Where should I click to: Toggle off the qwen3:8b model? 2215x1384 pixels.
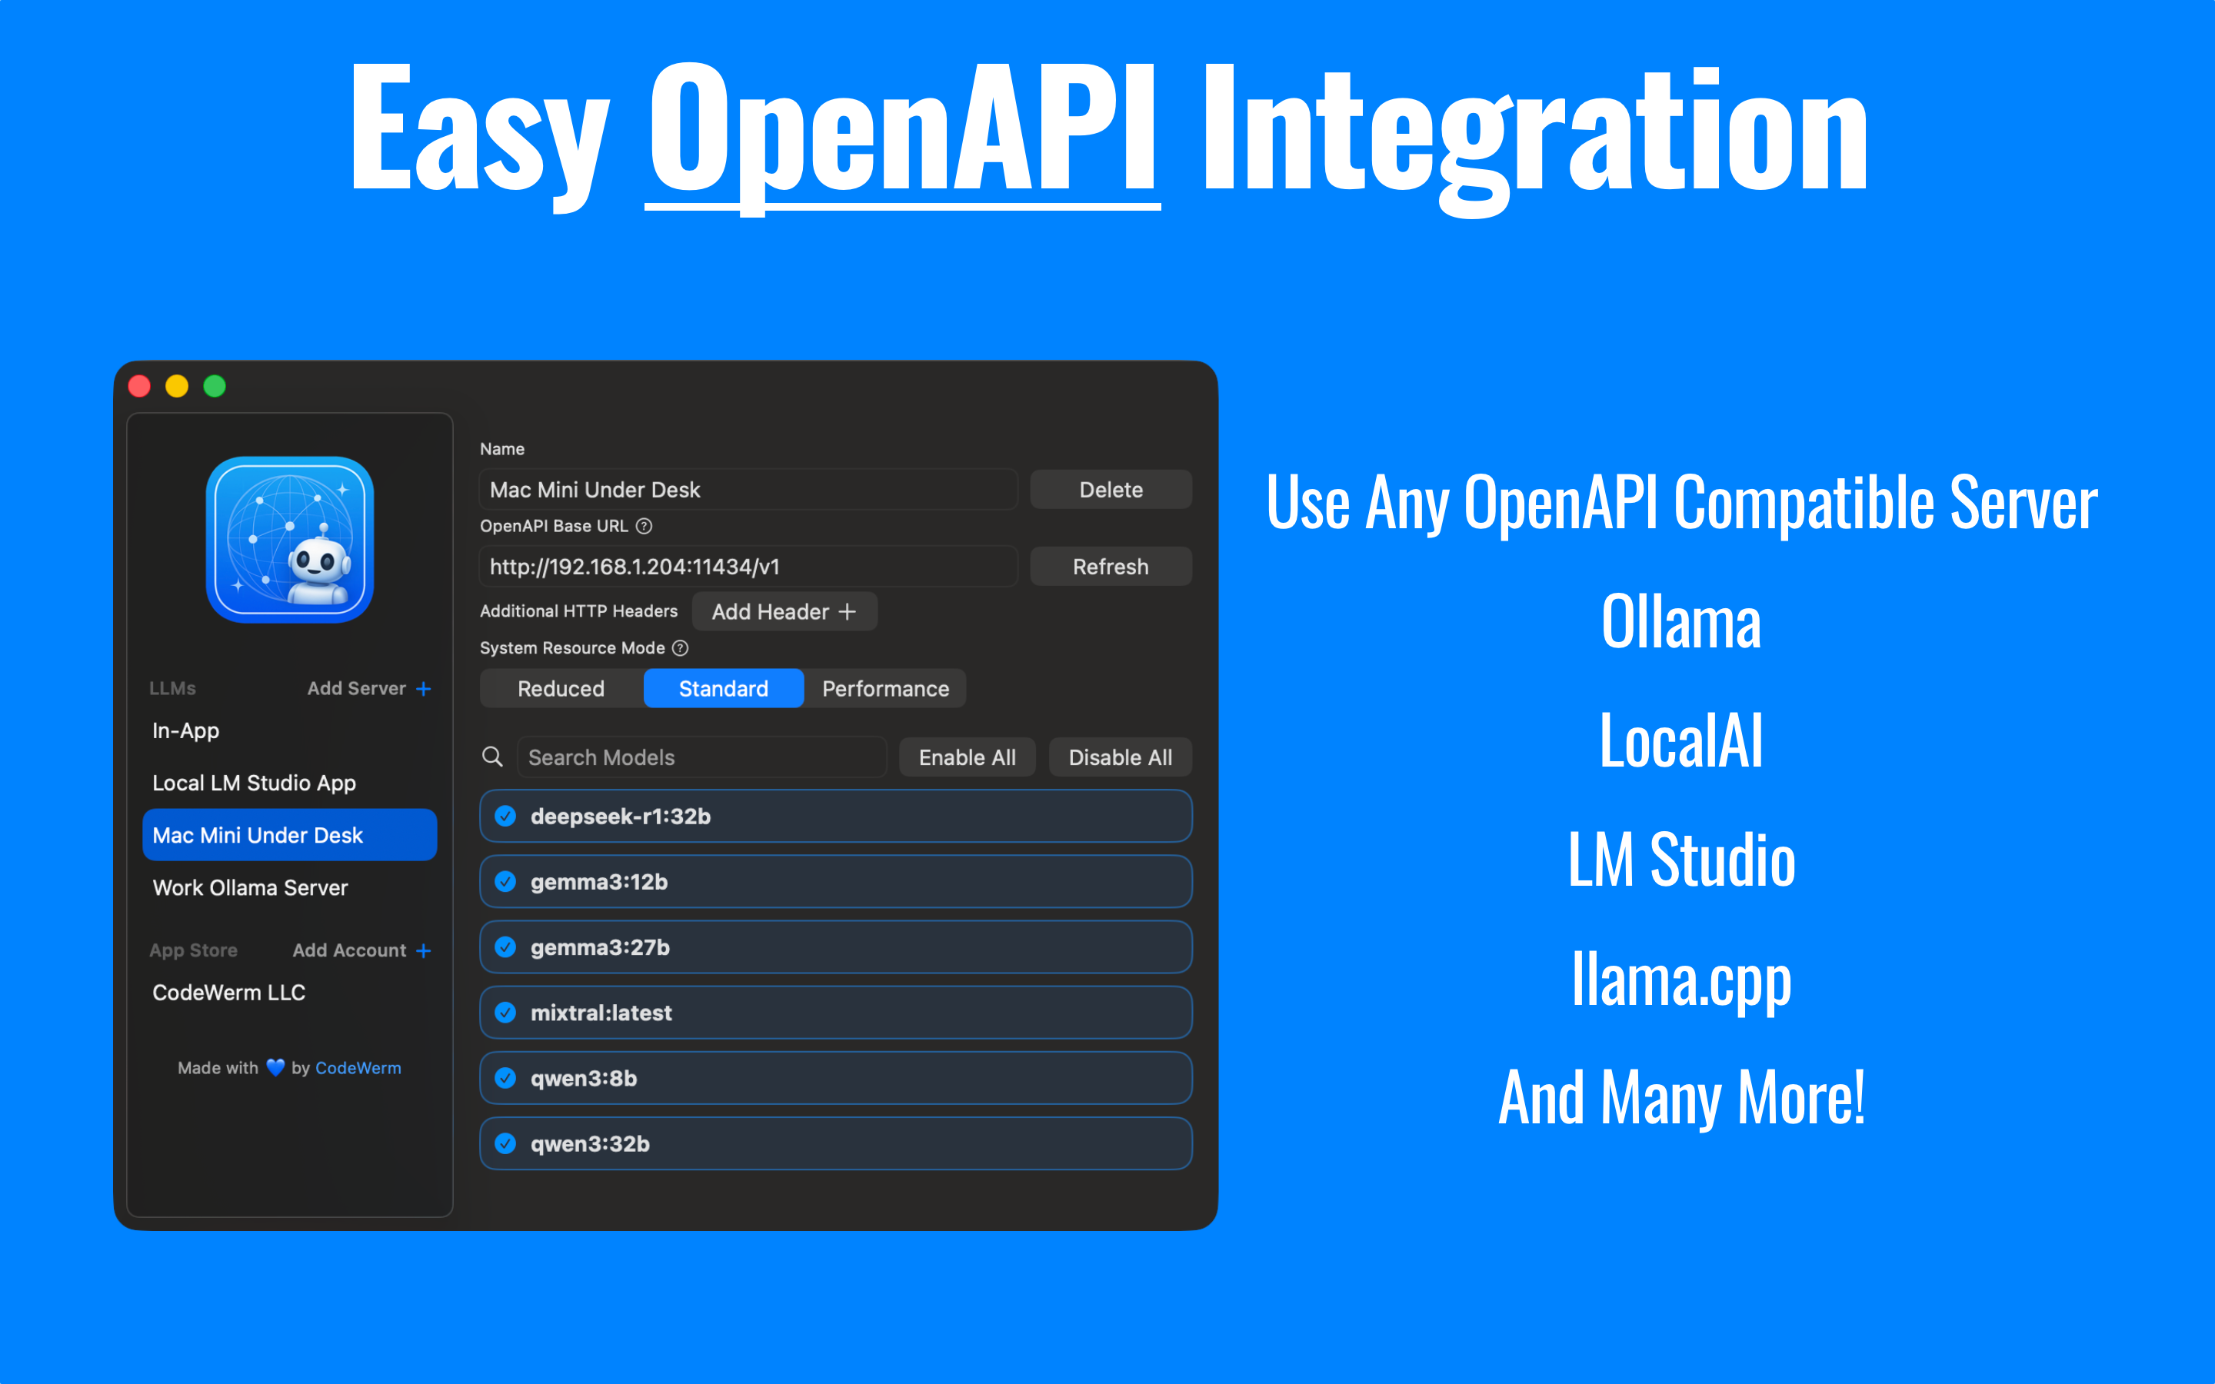(x=505, y=1077)
